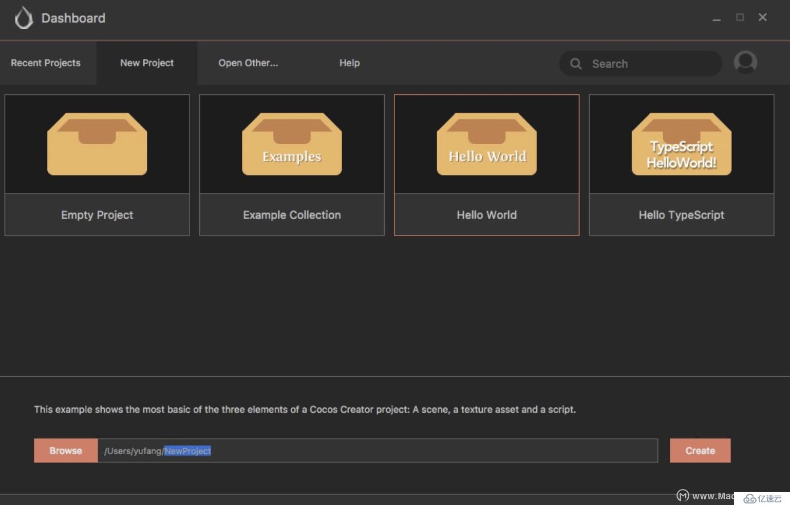Close the Dashboard window

[x=763, y=17]
